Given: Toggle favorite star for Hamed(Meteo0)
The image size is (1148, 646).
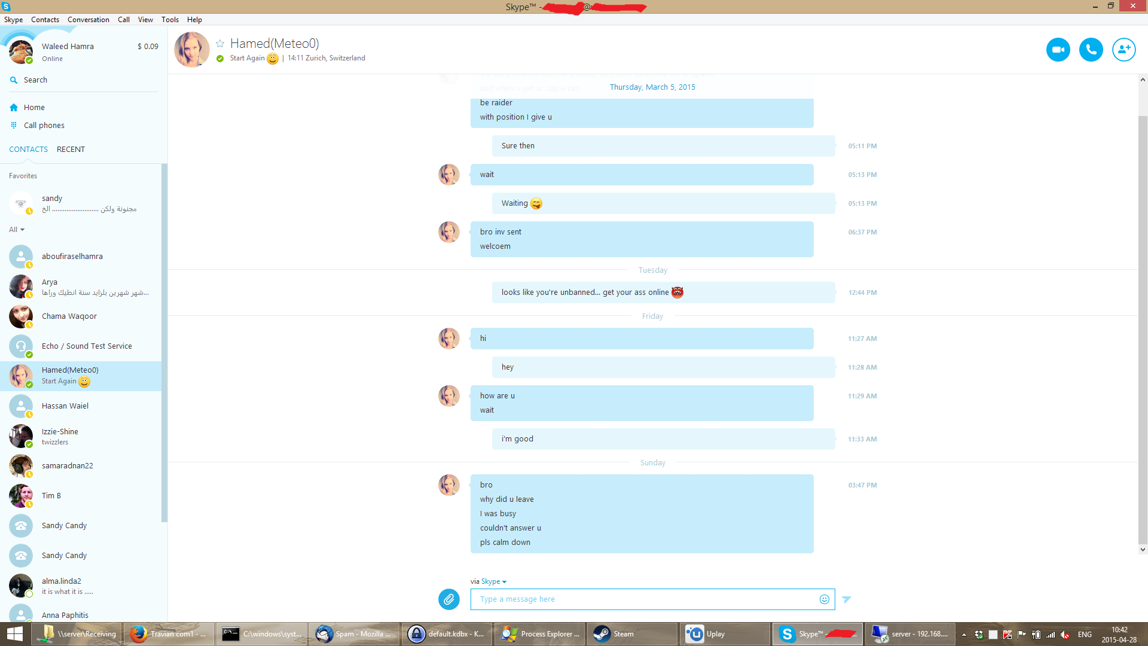Looking at the screenshot, I should click(x=220, y=44).
